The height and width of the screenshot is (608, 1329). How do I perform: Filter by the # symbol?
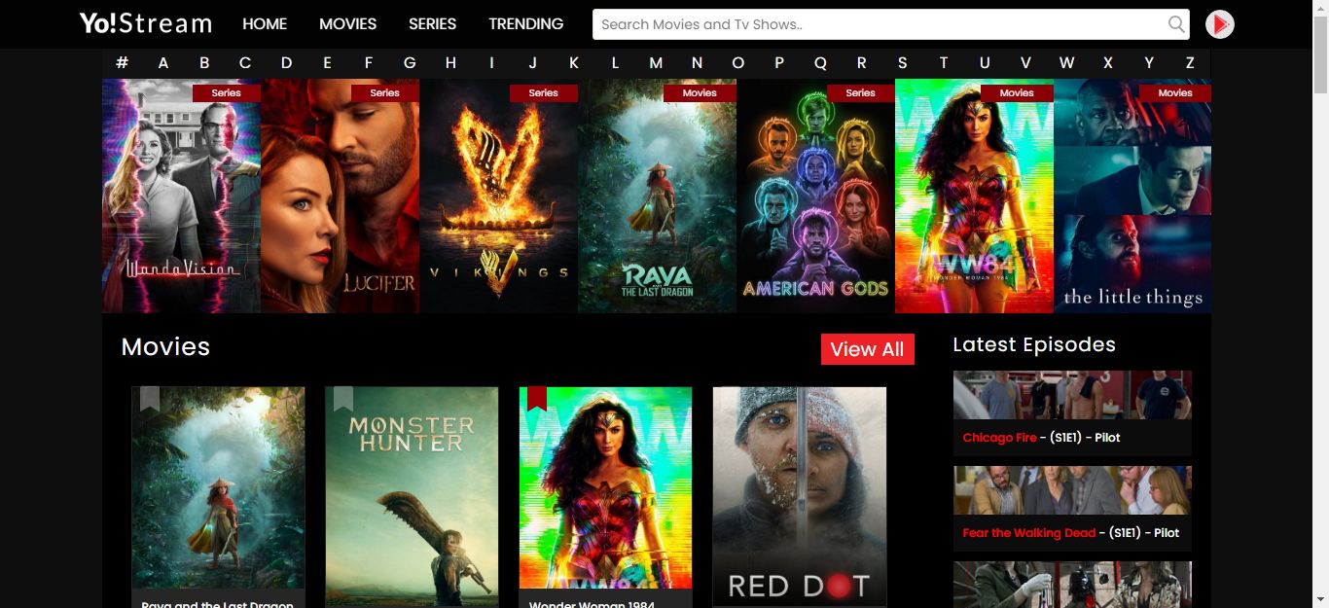(x=122, y=62)
